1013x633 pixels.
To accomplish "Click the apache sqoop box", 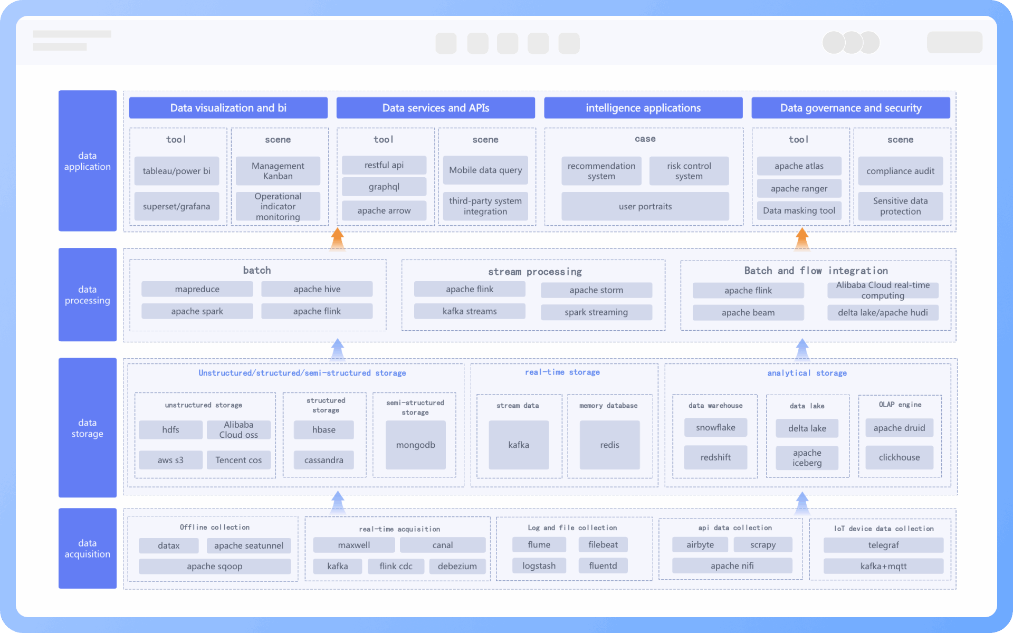I will 215,566.
